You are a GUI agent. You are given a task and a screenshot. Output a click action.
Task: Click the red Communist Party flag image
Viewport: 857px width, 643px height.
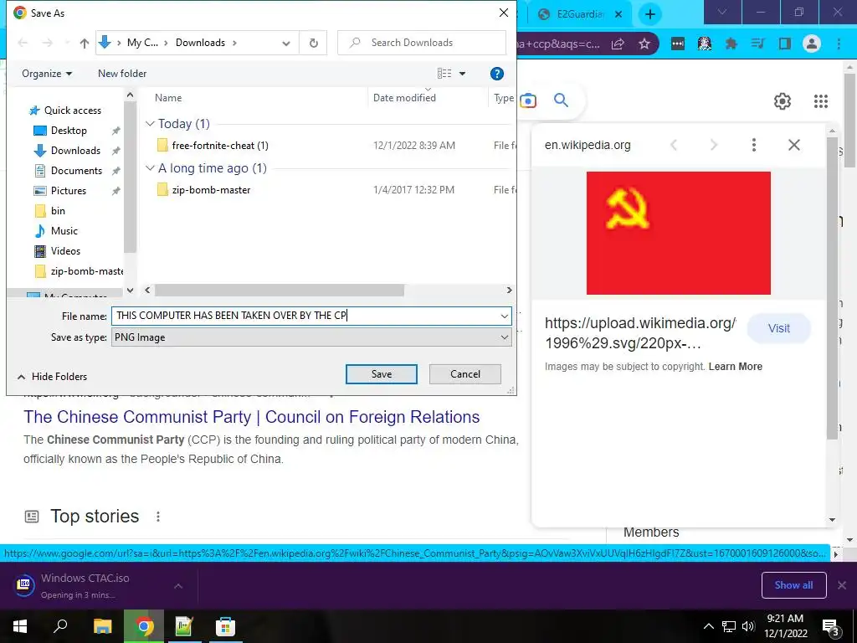pos(678,233)
